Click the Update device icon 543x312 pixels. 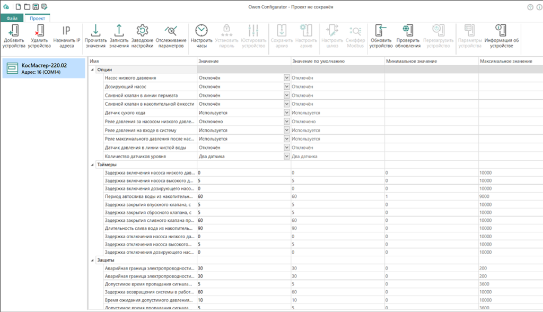coord(381,30)
